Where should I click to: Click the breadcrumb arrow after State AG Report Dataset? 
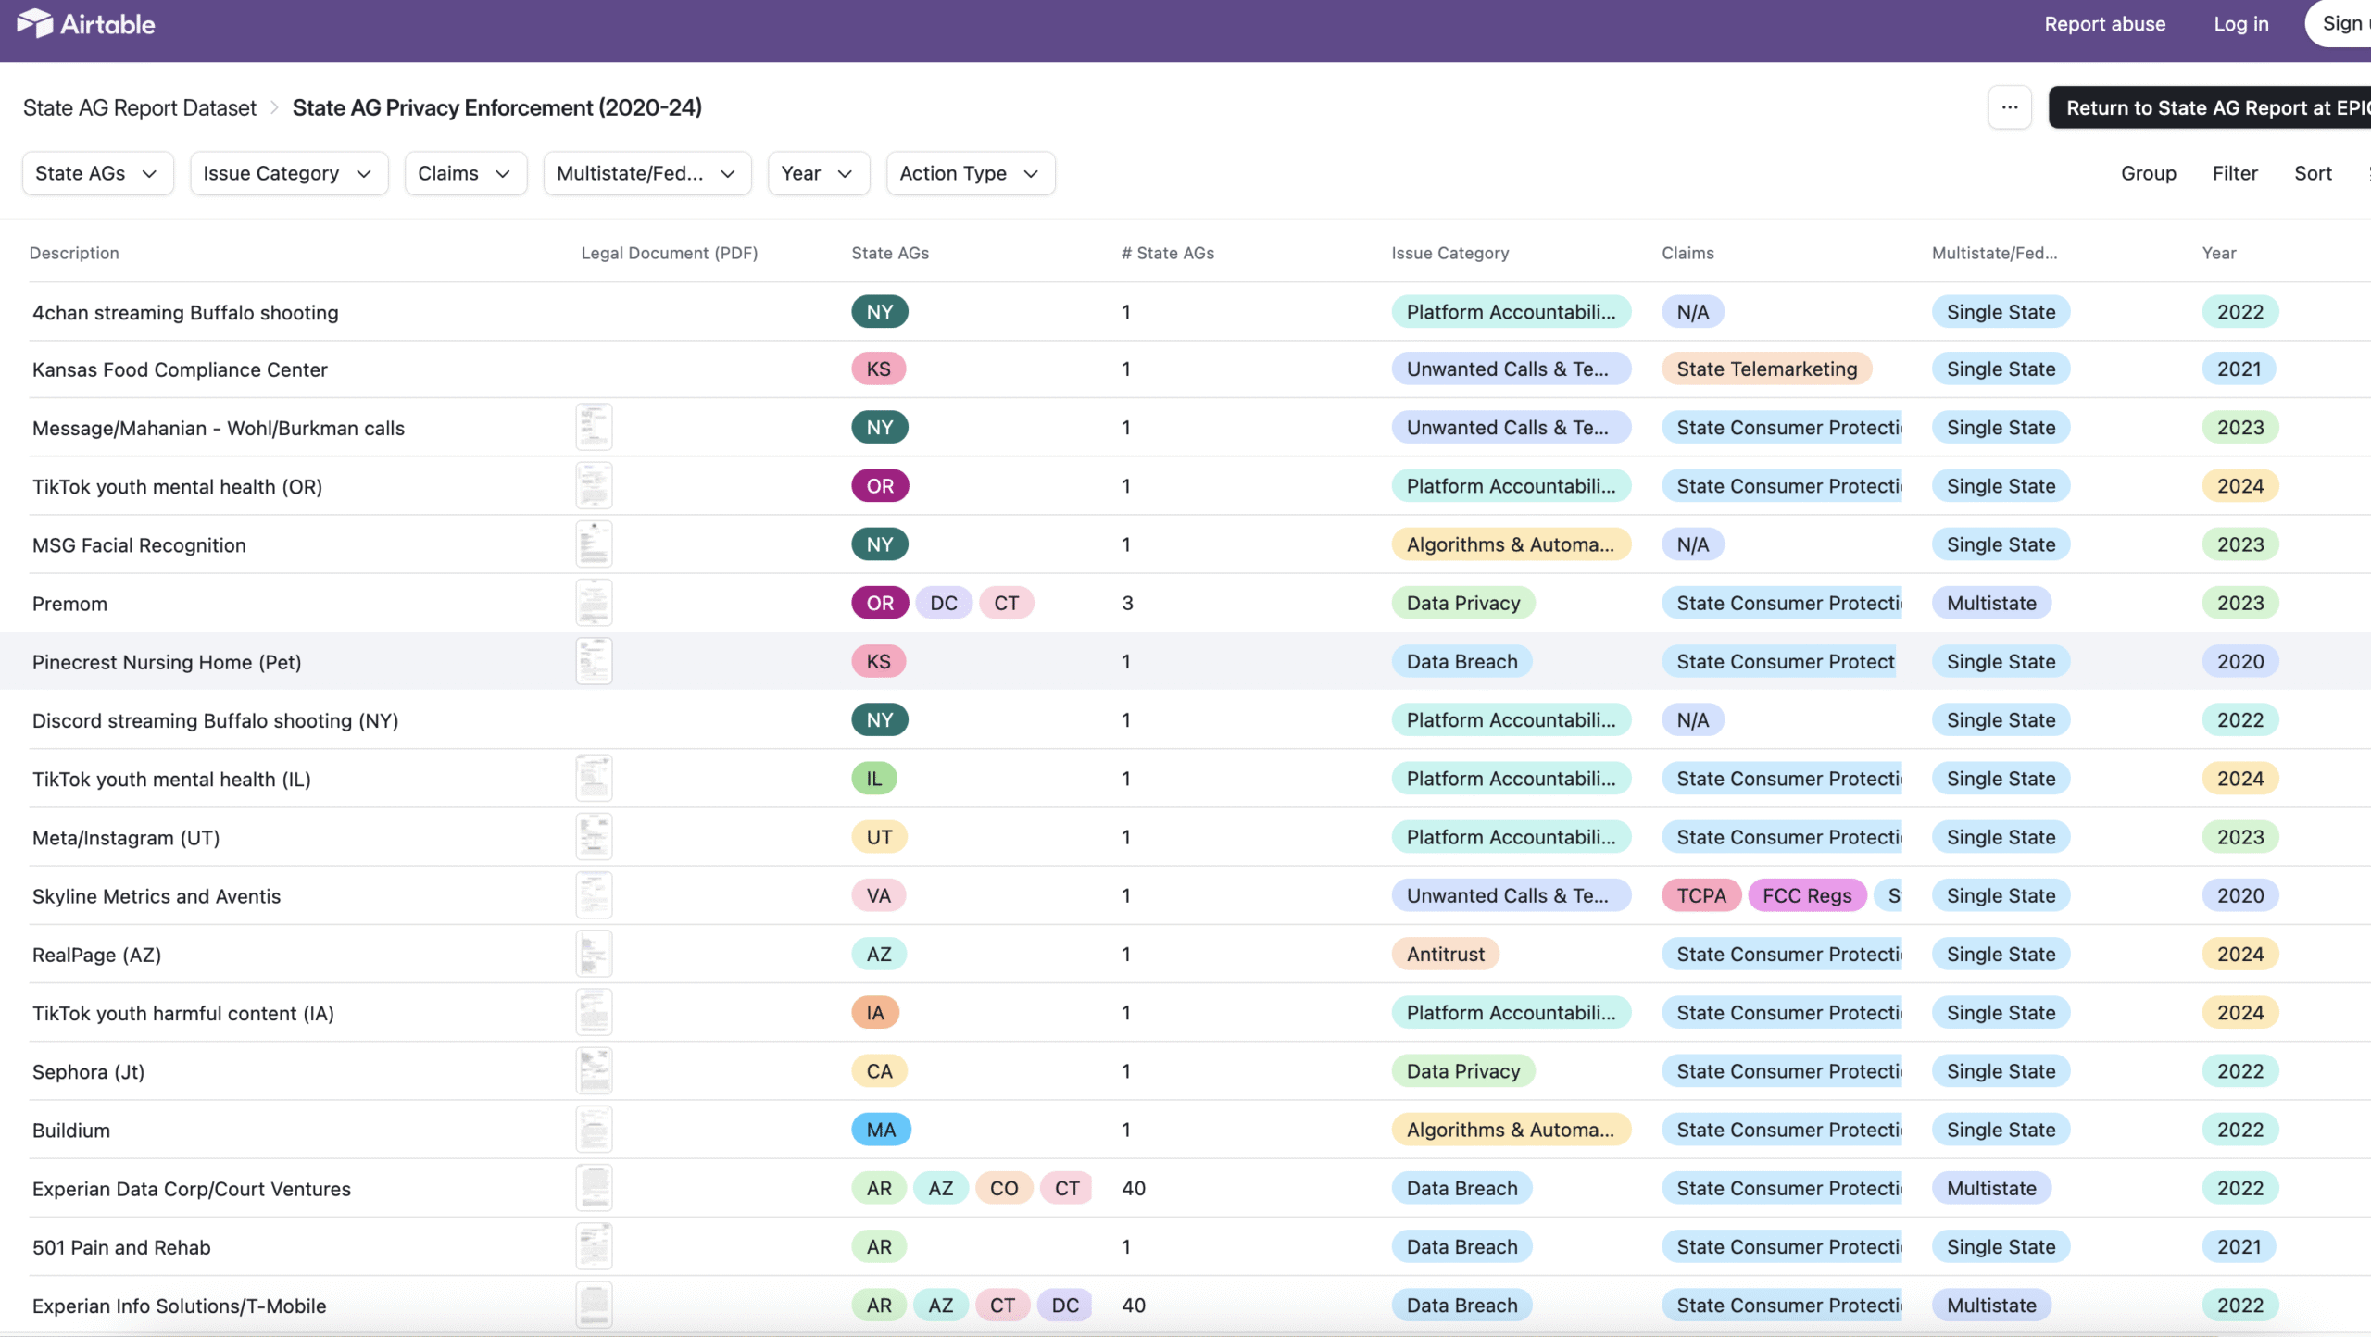[274, 108]
